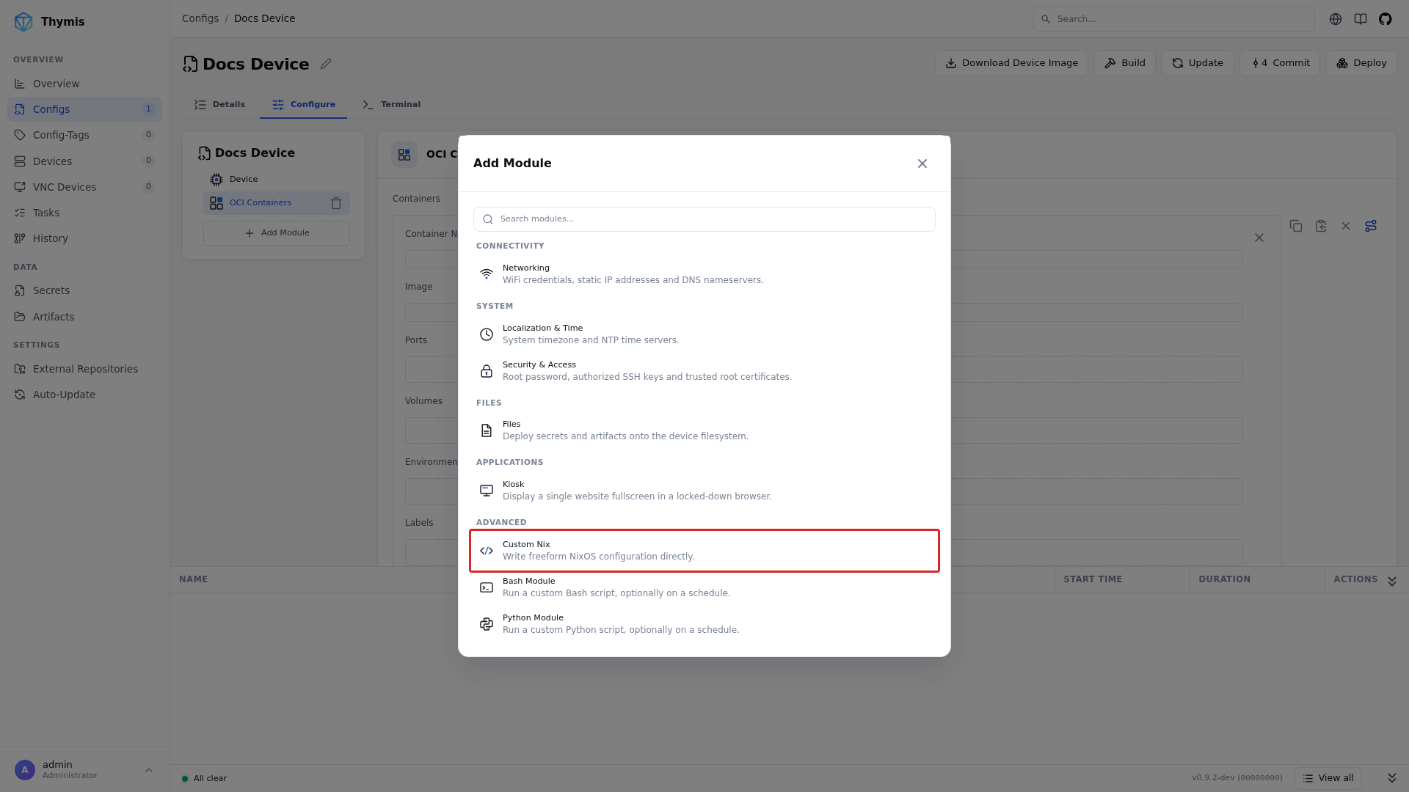Choose the Custom Nix module
The height and width of the screenshot is (792, 1409).
704,551
